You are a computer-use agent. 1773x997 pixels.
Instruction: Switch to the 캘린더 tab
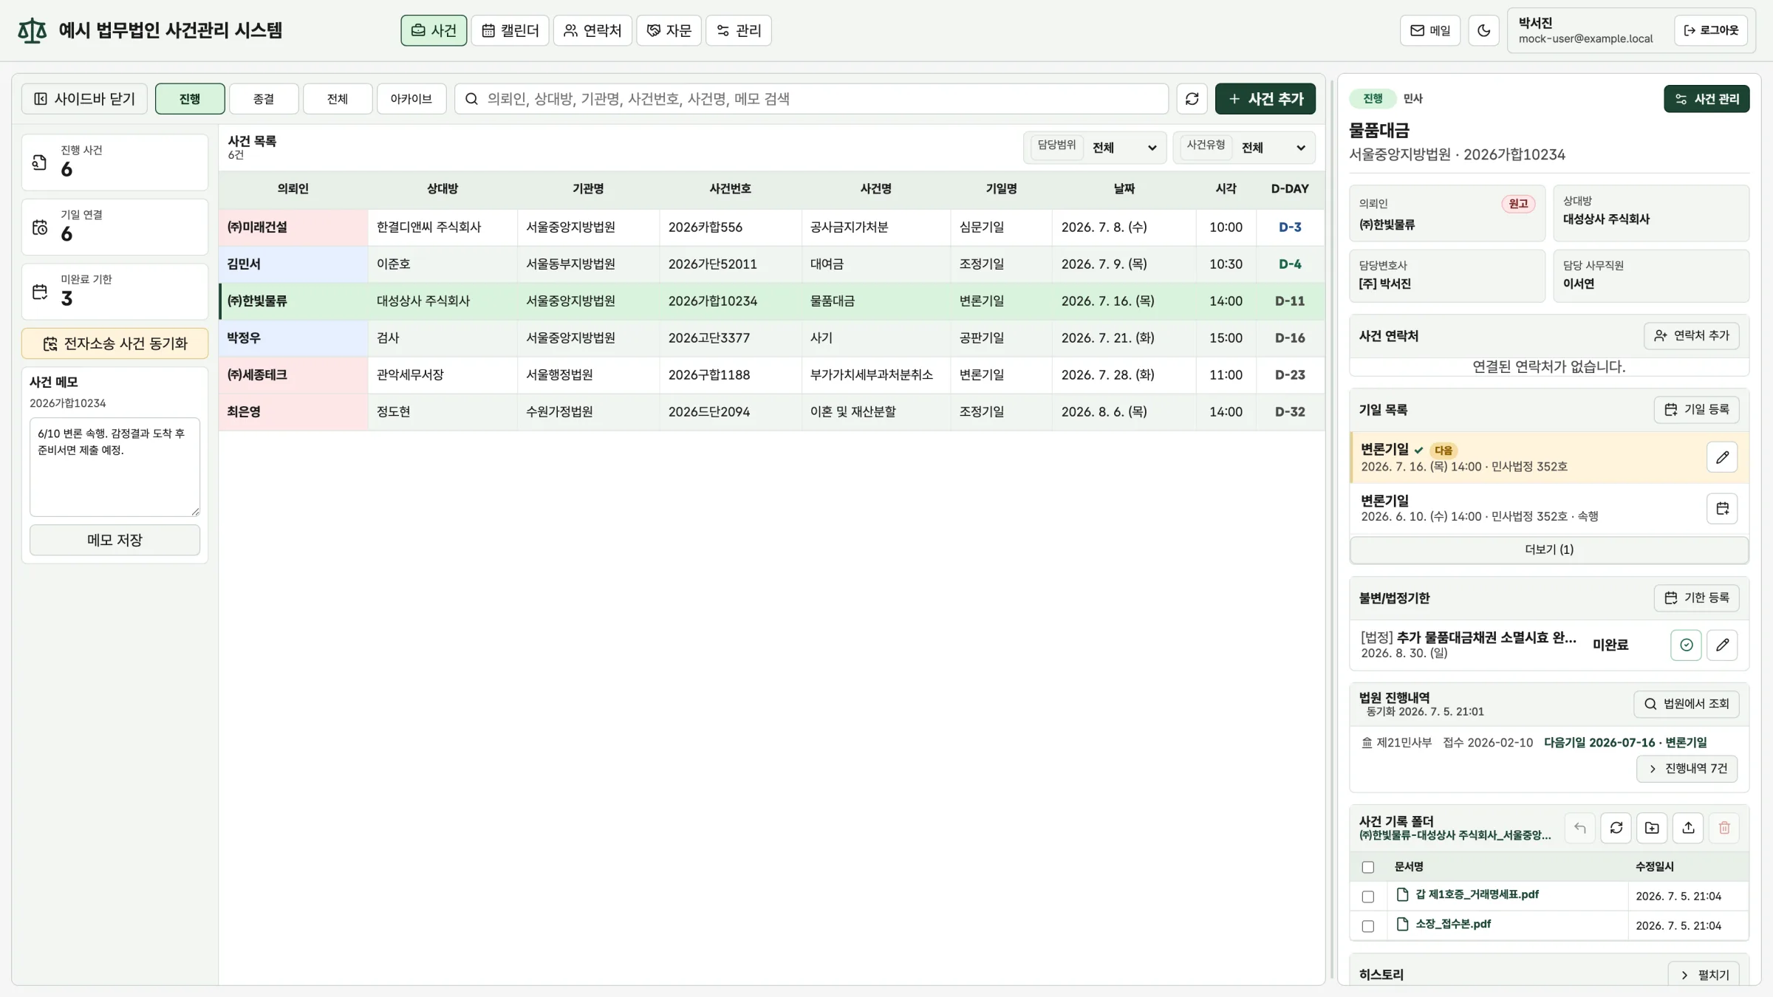[510, 30]
